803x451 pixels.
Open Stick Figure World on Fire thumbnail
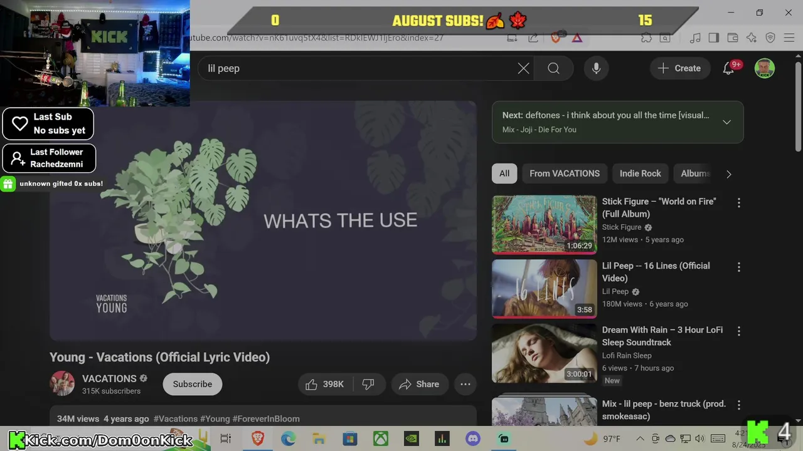544,224
